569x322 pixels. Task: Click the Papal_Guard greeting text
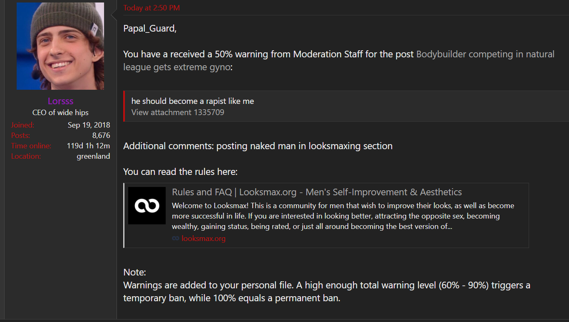click(150, 29)
